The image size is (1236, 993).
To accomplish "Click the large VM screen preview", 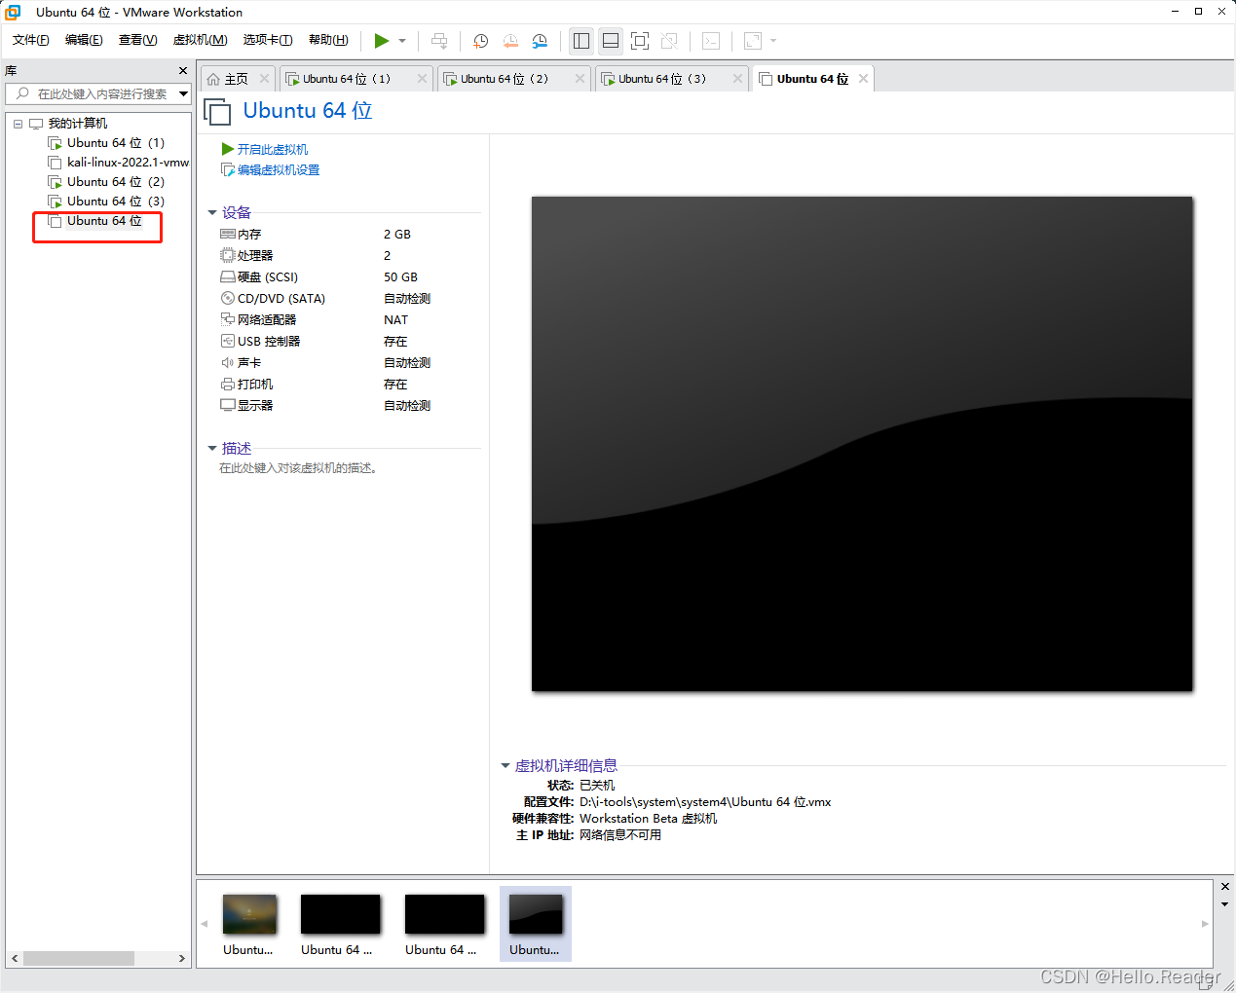I will click(x=862, y=444).
